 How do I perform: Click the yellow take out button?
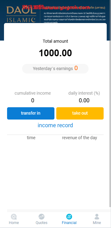(80, 113)
